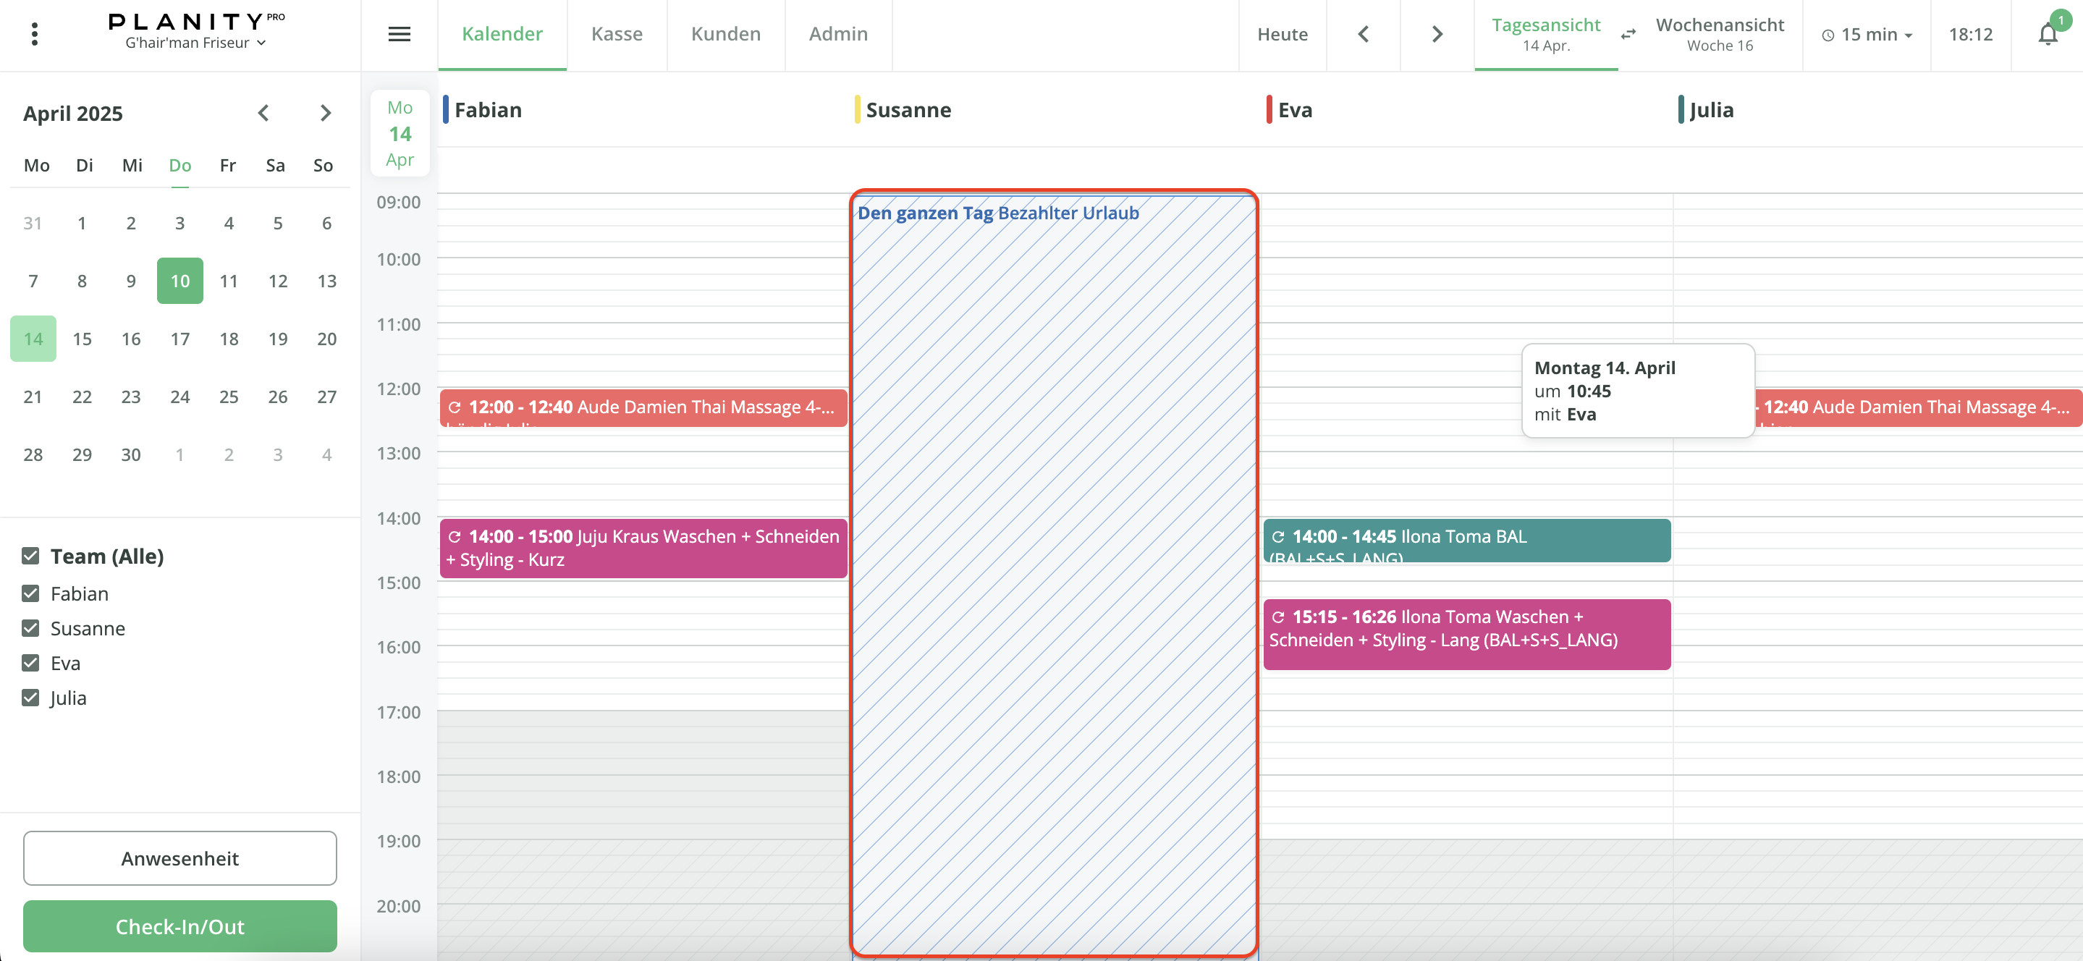Open the 15 min interval dropdown
This screenshot has width=2083, height=961.
[1867, 35]
